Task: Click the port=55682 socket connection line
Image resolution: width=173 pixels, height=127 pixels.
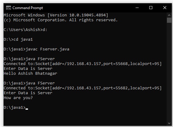Action: (83, 88)
